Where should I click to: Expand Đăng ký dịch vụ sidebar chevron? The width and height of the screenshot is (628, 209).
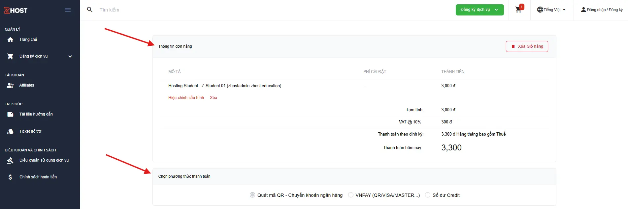[70, 56]
